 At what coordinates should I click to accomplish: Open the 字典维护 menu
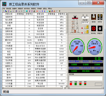[x=39, y=9]
